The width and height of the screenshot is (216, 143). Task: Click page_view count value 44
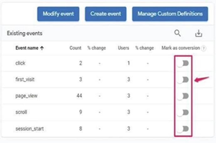click(79, 96)
